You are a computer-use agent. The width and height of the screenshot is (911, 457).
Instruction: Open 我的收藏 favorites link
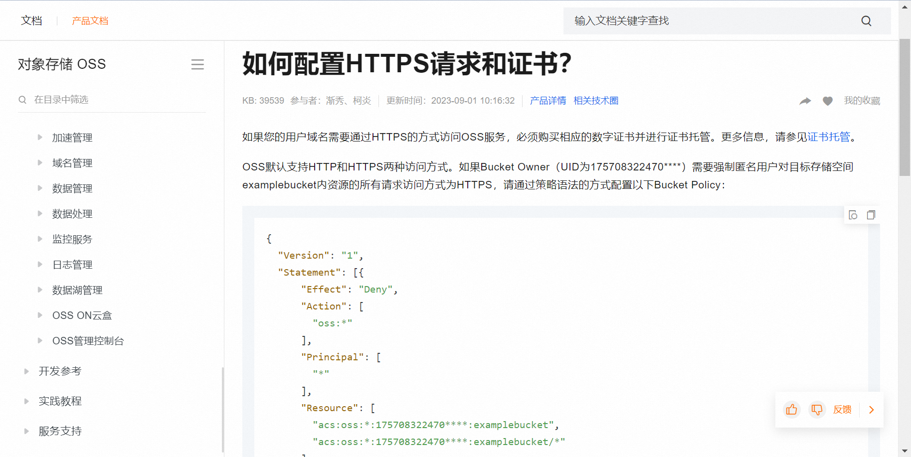[862, 101]
